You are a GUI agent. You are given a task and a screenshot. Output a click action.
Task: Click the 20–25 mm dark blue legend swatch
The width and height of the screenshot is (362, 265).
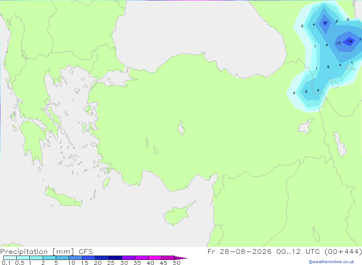(x=102, y=258)
